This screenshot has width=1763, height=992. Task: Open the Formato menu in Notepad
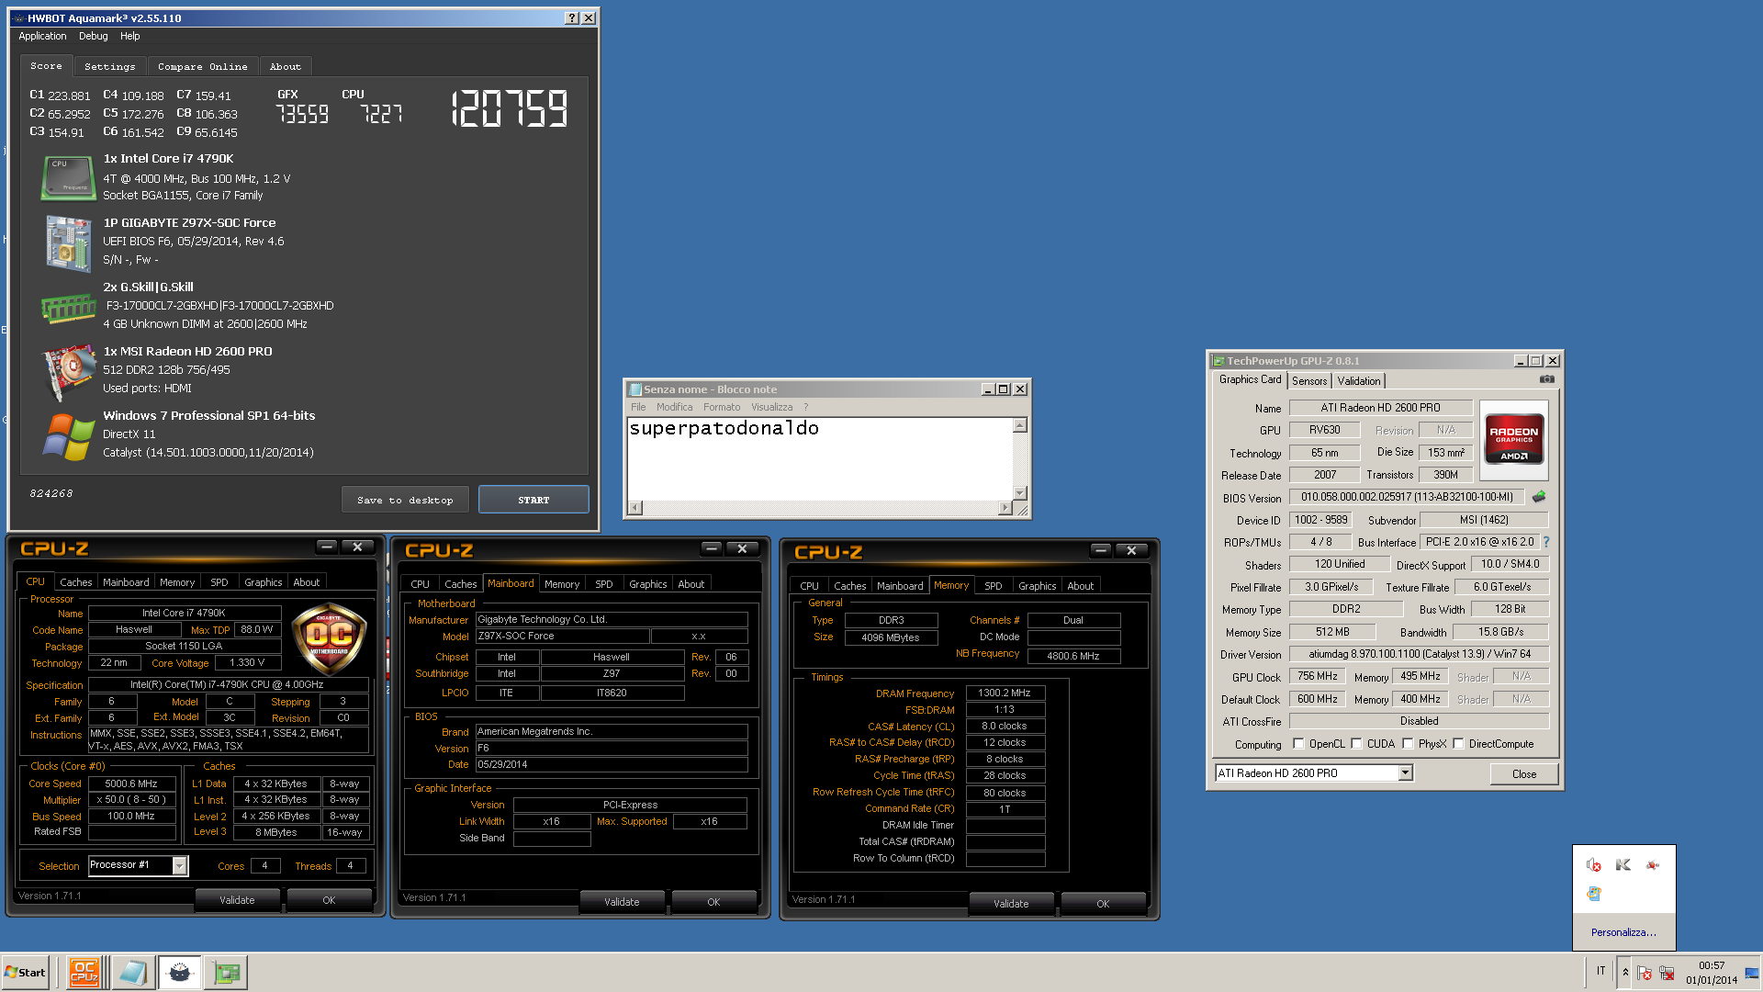722,407
